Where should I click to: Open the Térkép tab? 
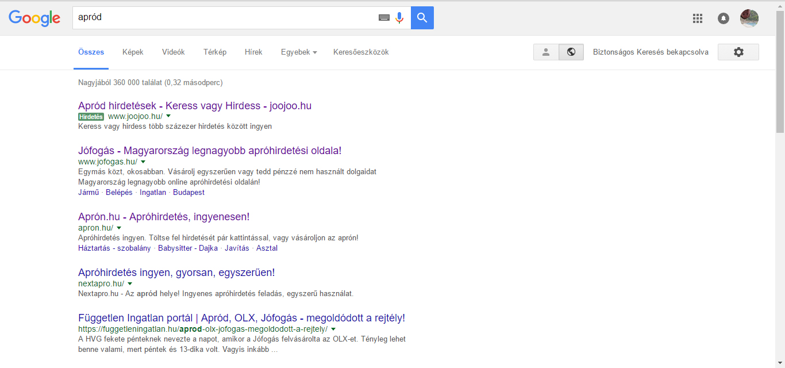(215, 52)
